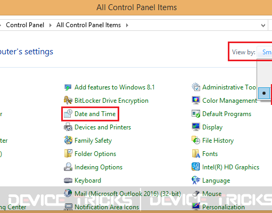
Task: Open the Display link
Action: click(x=212, y=127)
